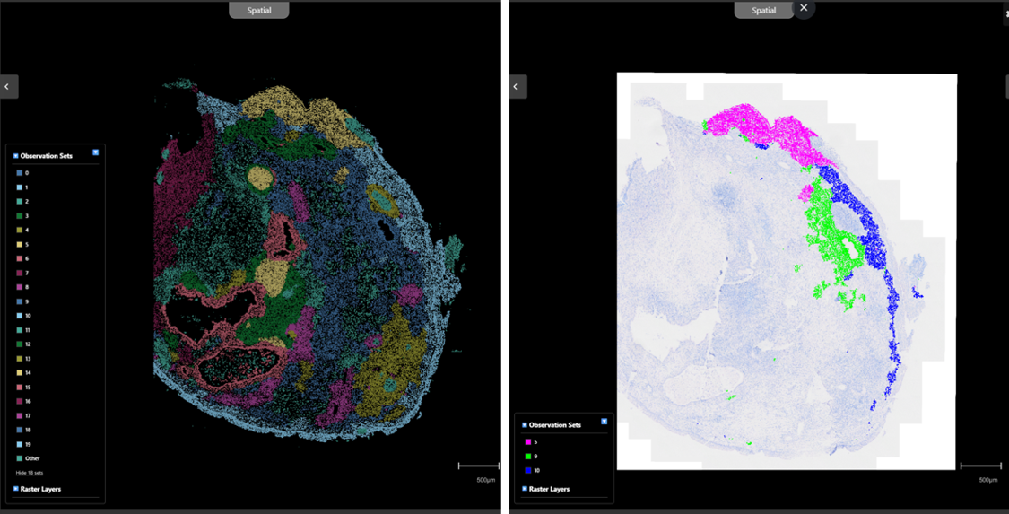
Task: Click the salmon swatch for set 6
Action: coord(20,258)
